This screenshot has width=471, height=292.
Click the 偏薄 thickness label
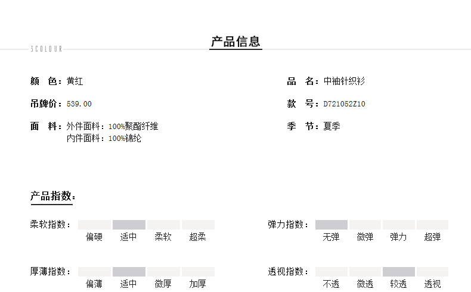click(94, 284)
